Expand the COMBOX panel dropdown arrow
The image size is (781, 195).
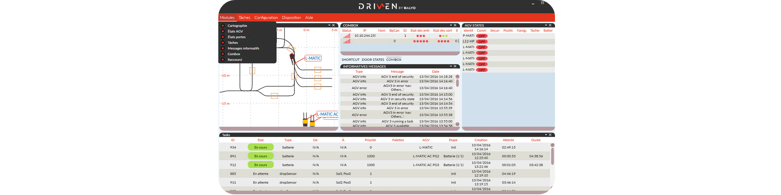[x=451, y=25]
